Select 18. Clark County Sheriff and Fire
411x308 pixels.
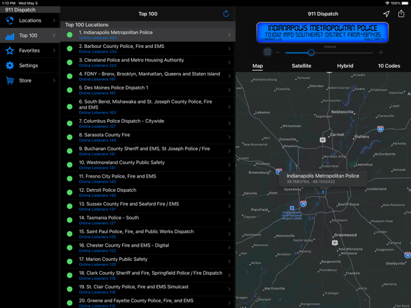[148, 275]
